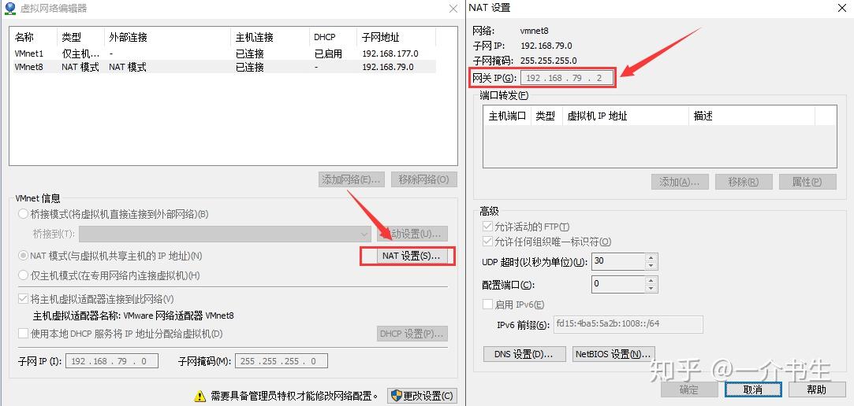Click the yellow warning icon about administrator privileges
Image resolution: width=854 pixels, height=406 pixels.
200,396
